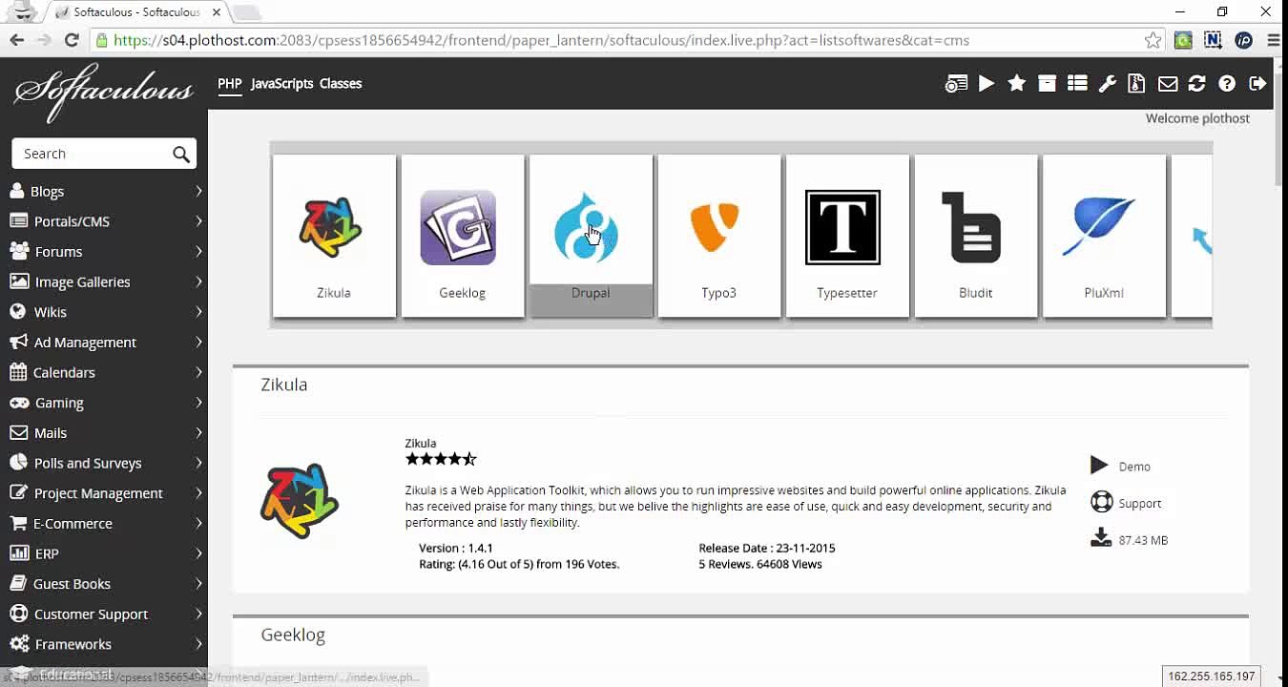
Task: Open the task list icon
Action: point(1077,84)
